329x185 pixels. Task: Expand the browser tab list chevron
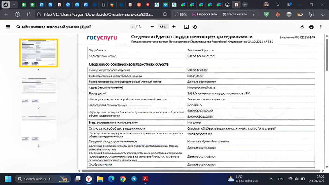point(14,4)
